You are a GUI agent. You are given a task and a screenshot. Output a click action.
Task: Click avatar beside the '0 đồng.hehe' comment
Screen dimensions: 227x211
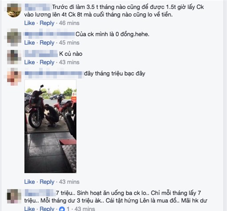(x=14, y=37)
